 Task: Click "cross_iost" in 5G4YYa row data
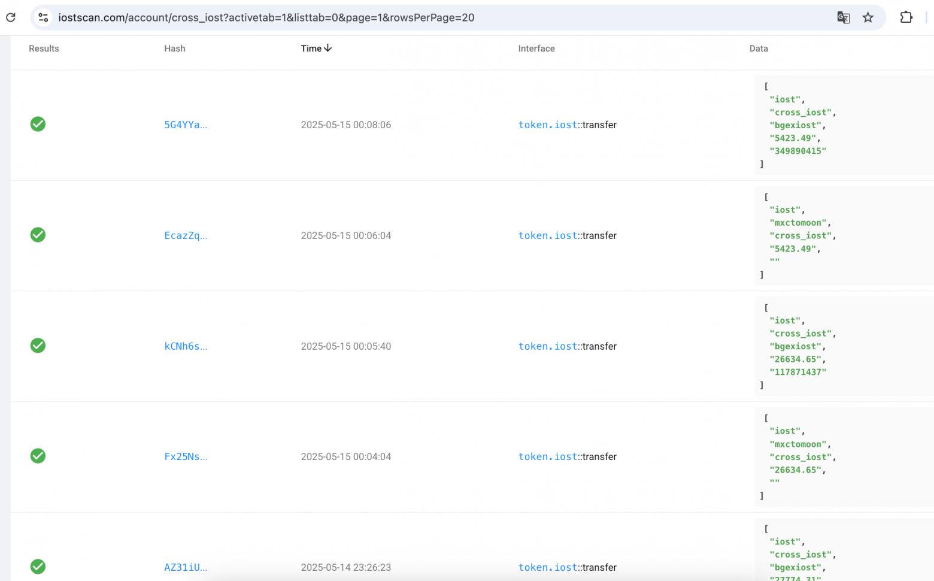tap(801, 113)
